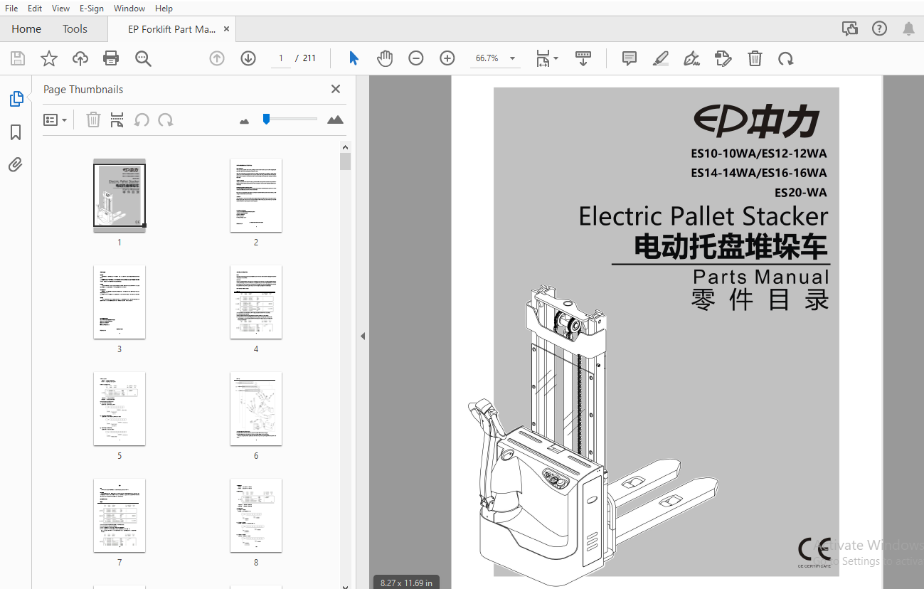Click the upload to cloud icon

tap(80, 58)
